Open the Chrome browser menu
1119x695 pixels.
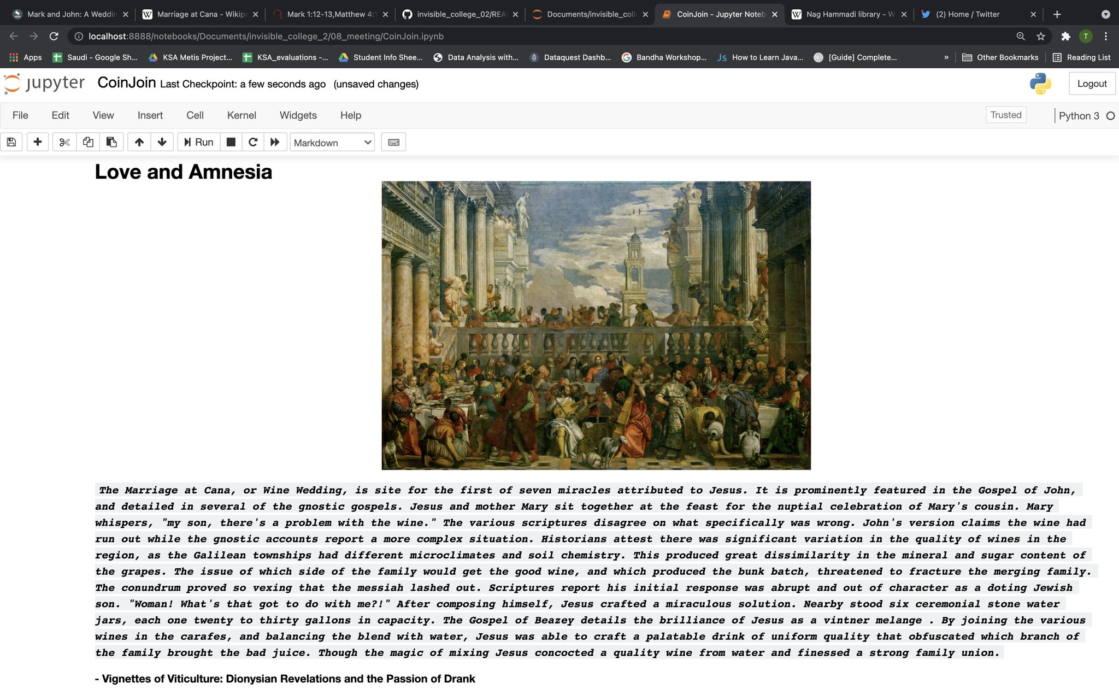coord(1105,36)
